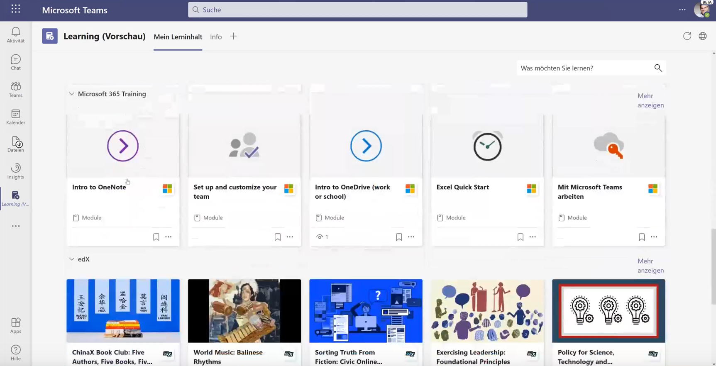This screenshot has height=366, width=716.
Task: Open World Music Balinese Rhythms image
Action: [244, 311]
